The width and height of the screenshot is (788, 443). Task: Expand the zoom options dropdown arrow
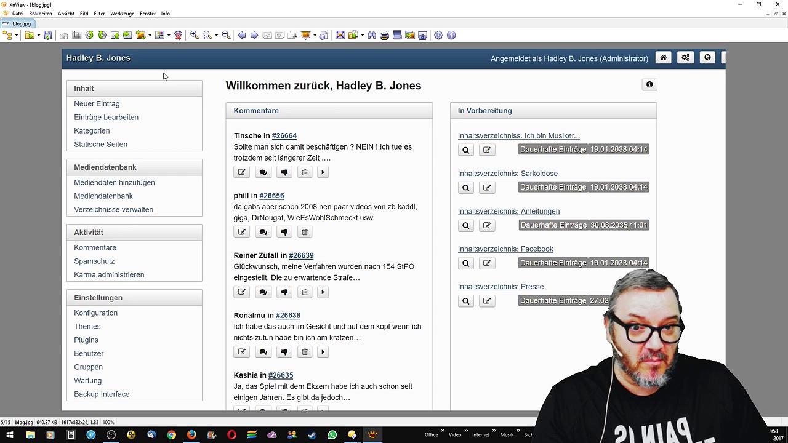point(216,36)
